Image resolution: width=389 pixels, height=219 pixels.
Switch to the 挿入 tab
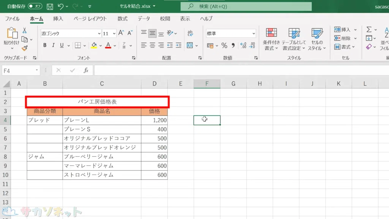[58, 19]
